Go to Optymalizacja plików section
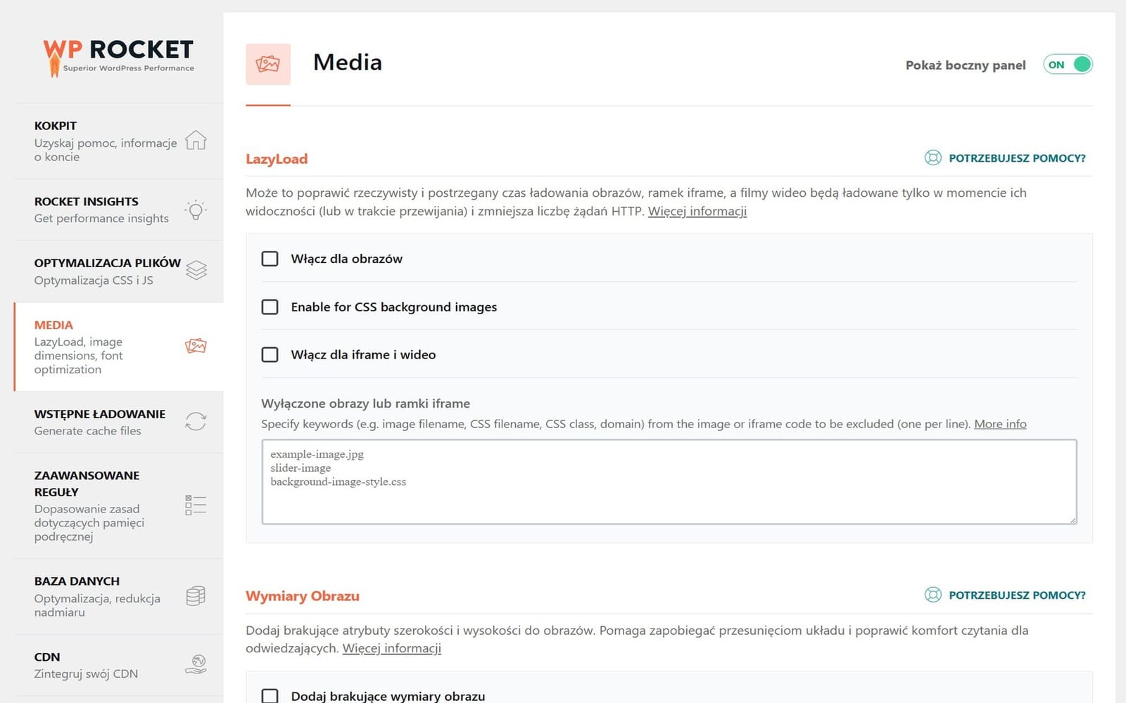The image size is (1126, 703). (x=119, y=271)
